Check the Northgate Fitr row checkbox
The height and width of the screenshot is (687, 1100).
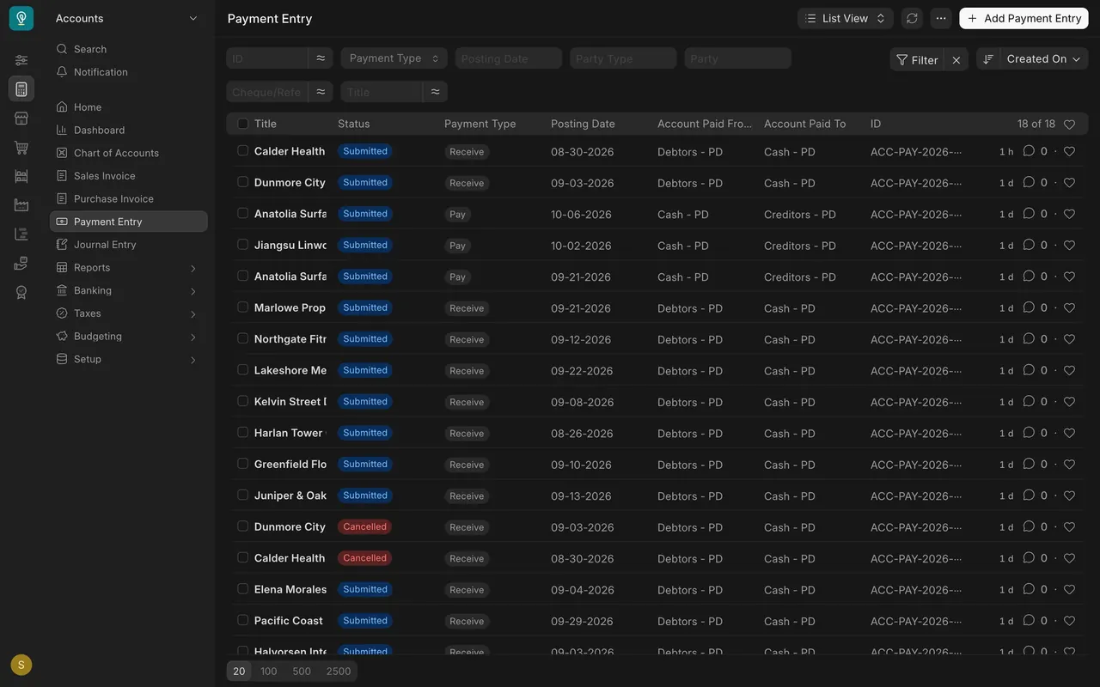(x=242, y=338)
